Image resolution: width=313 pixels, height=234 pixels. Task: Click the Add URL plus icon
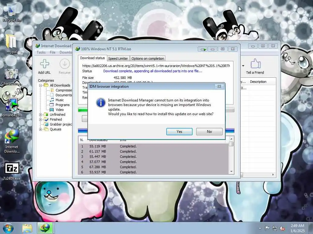pos(44,64)
